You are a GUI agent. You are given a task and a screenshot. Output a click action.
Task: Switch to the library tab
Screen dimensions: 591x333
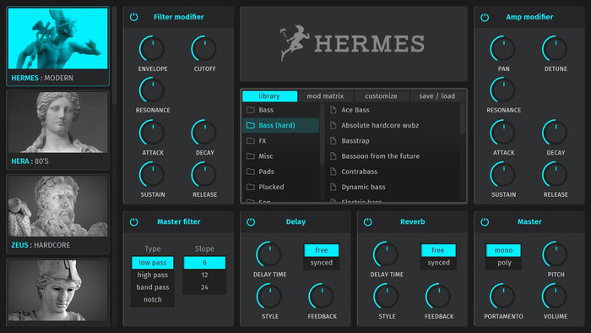[x=269, y=96]
